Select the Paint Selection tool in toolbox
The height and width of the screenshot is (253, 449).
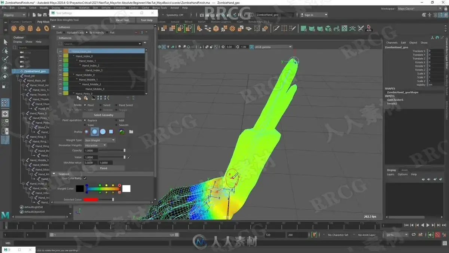(x=5, y=59)
